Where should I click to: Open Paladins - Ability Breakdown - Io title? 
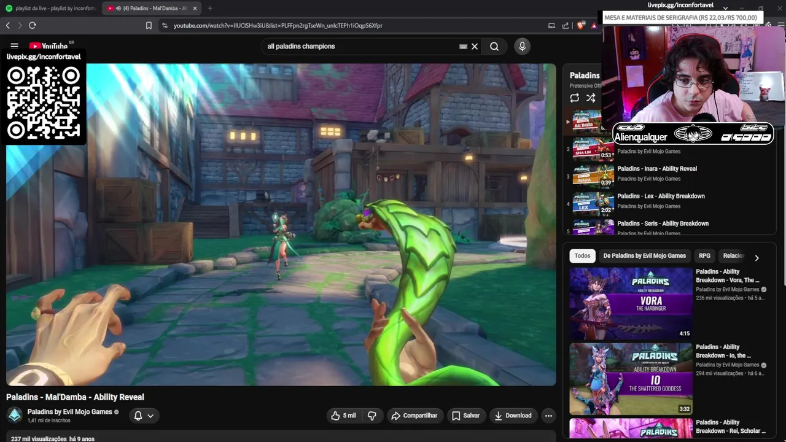[x=723, y=351]
